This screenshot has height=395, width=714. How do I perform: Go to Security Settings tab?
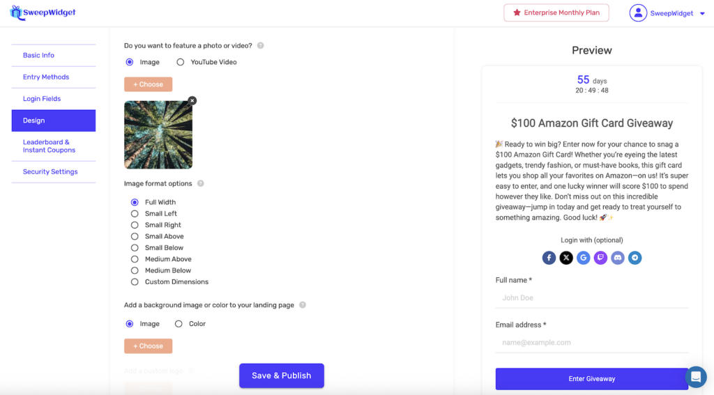[x=50, y=172]
